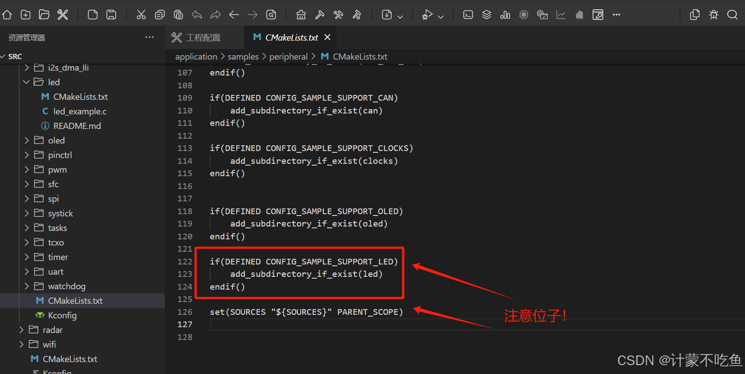
Task: Open toolbar overflow three-dots menu
Action: (616, 15)
